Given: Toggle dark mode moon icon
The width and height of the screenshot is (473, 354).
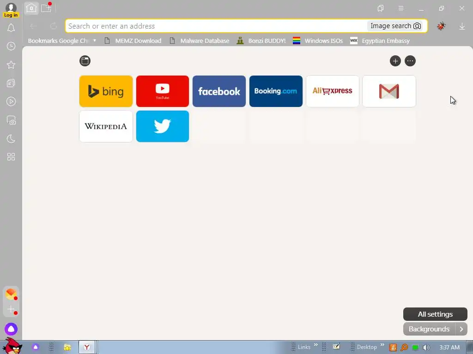Looking at the screenshot, I should pyautogui.click(x=11, y=138).
